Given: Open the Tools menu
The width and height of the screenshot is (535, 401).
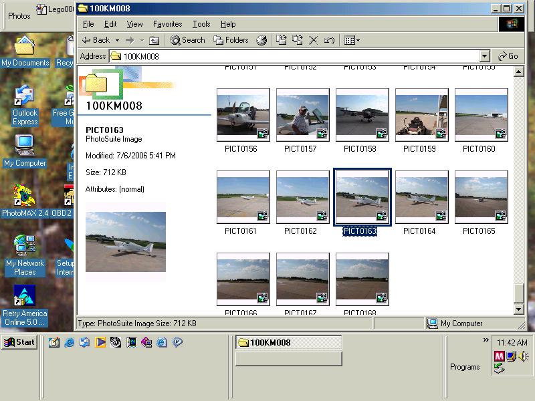Looking at the screenshot, I should [x=201, y=24].
